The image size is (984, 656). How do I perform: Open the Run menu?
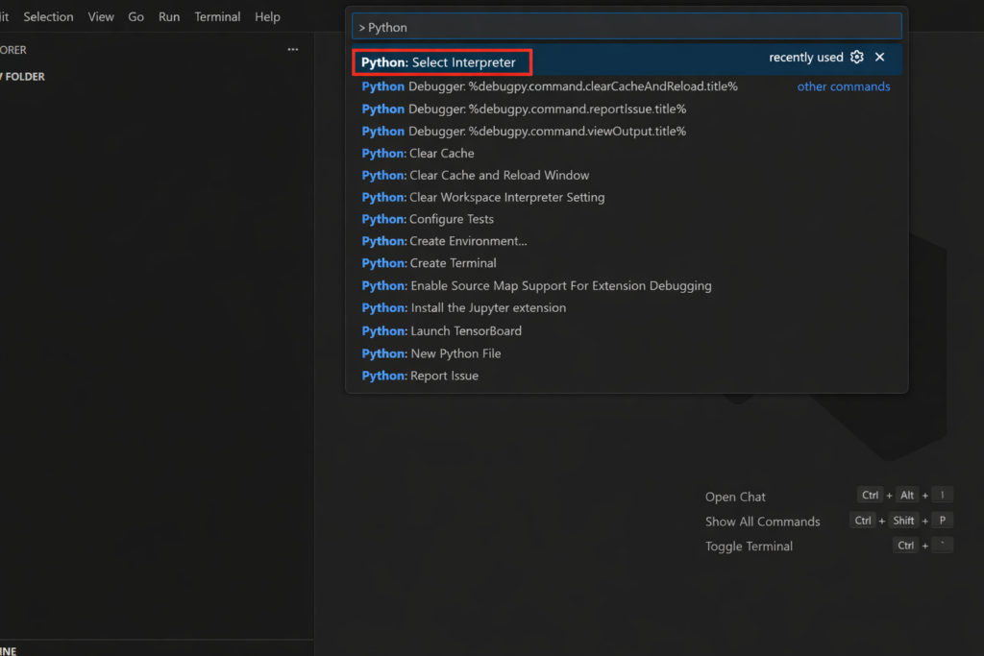[169, 16]
